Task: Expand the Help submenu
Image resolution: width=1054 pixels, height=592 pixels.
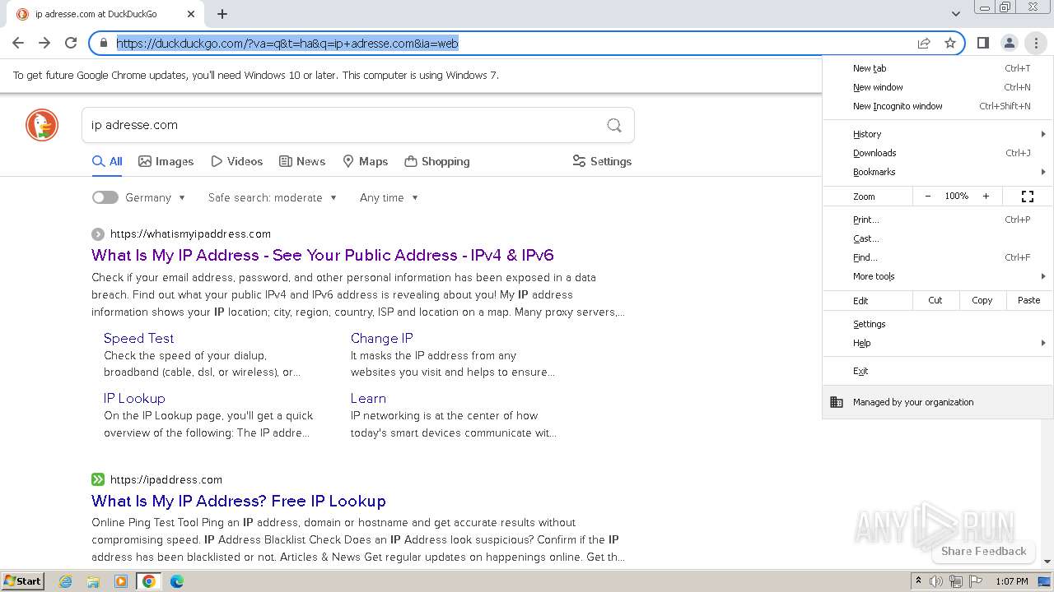Action: tap(938, 343)
